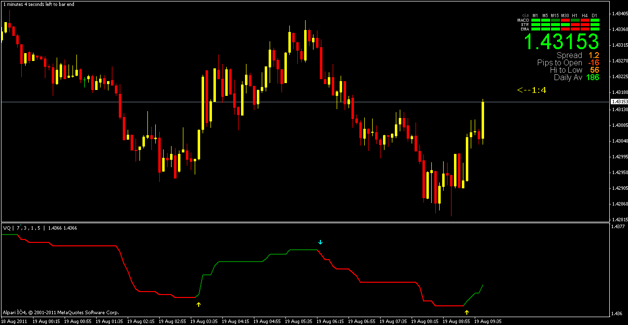
Task: Click the 19 Aug 03:35 time label
Action: pyautogui.click(x=204, y=321)
